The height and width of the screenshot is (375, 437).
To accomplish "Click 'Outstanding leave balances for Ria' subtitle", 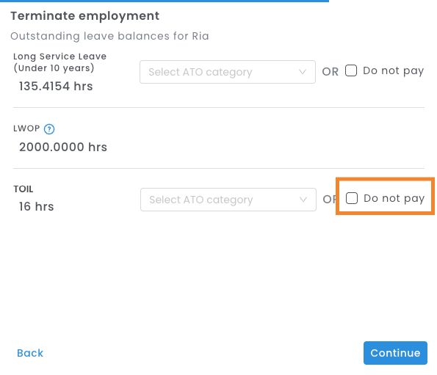I will [109, 36].
